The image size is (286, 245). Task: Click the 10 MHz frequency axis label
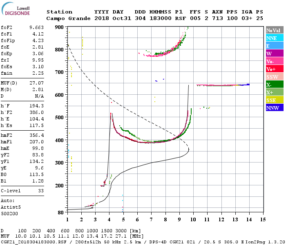[193, 220]
